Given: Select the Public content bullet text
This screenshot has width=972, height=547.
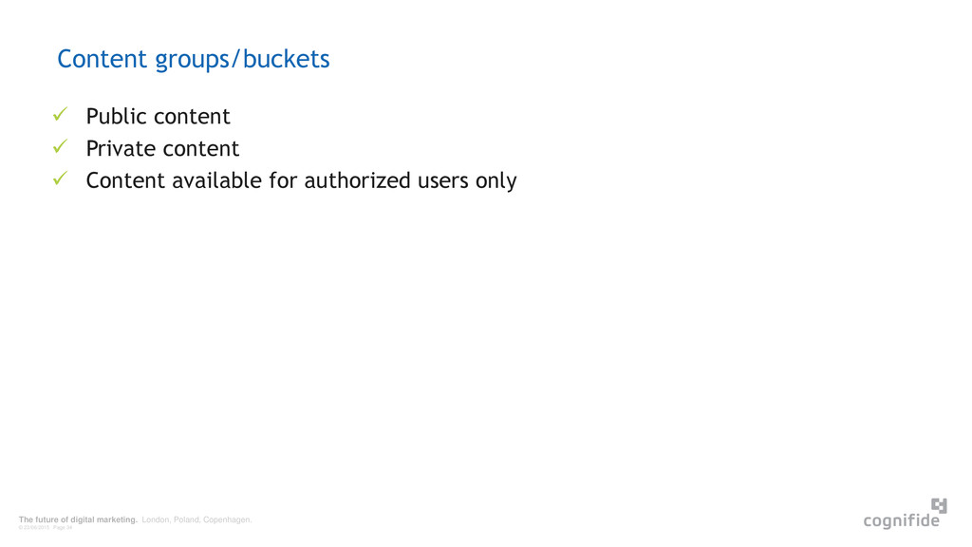Looking at the screenshot, I should coord(159,116).
